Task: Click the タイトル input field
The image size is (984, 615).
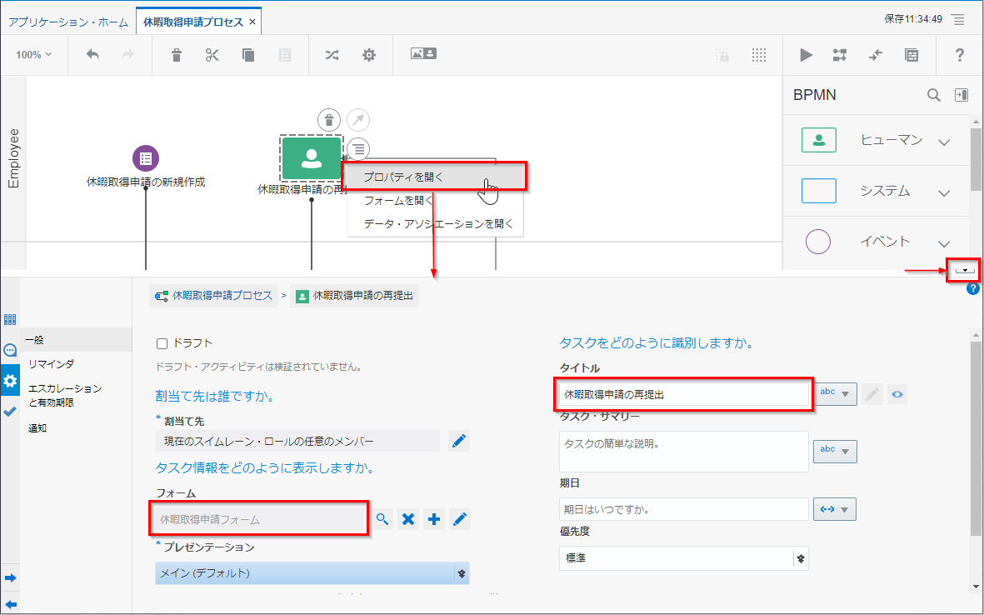Action: click(683, 395)
